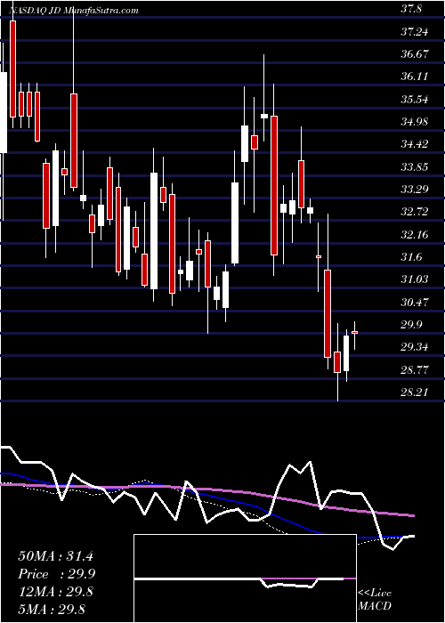Click the 33.29 price axis label
This screenshot has height=623, width=445.
(x=415, y=189)
